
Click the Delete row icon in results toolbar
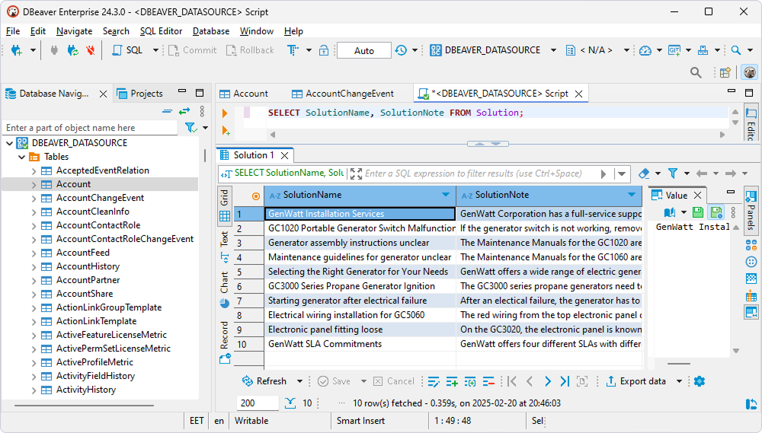point(488,381)
